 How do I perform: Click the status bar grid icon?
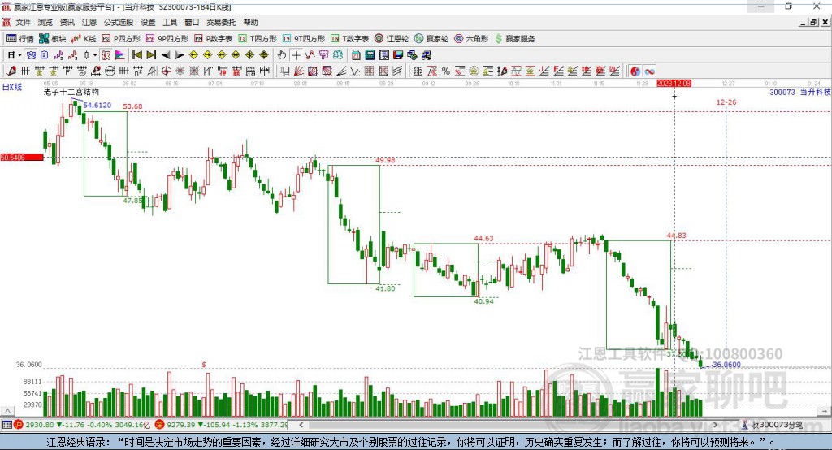point(6,425)
